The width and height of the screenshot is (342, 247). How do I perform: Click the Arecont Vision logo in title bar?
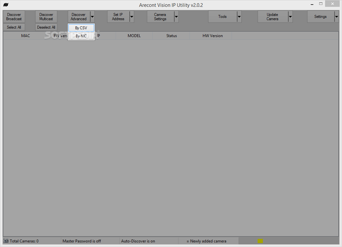[x=6, y=5]
